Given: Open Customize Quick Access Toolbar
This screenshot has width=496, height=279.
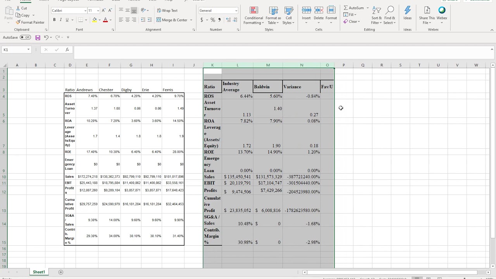Looking at the screenshot, I should (68, 37).
